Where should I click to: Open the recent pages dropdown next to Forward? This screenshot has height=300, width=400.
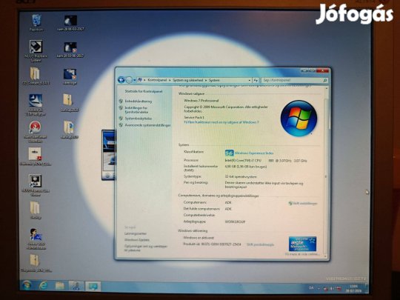[134, 80]
